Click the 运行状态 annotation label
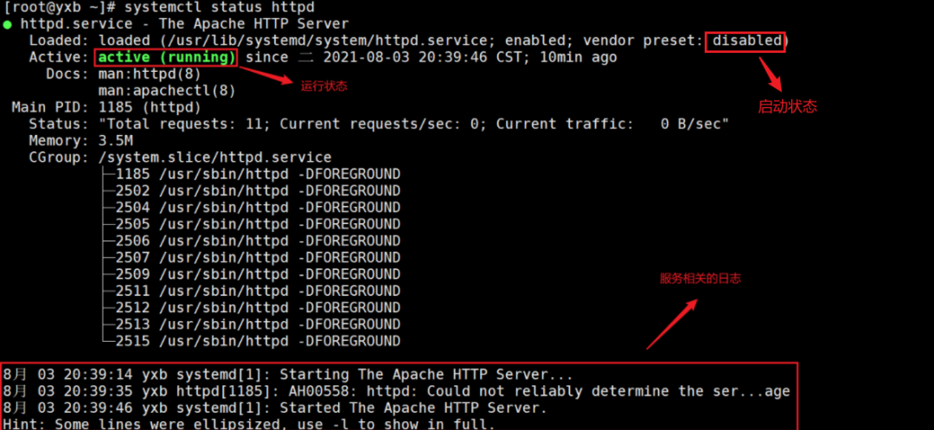Image resolution: width=934 pixels, height=430 pixels. 323,87
